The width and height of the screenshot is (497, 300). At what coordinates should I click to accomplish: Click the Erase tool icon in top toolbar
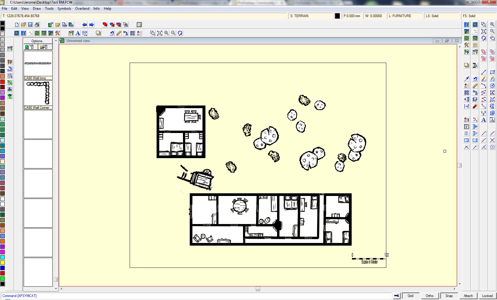[119, 33]
